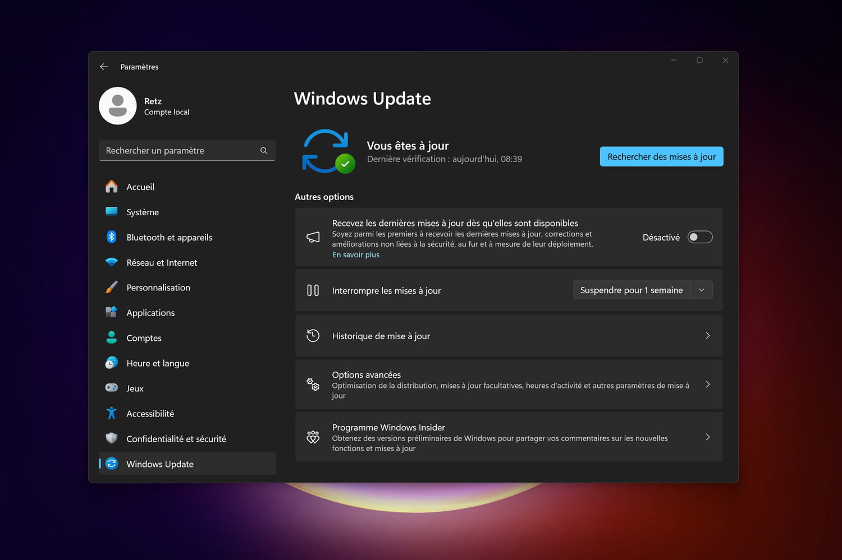Screen dimensions: 842x560
Task: Enable receiving latest updates toggle
Action: (700, 237)
